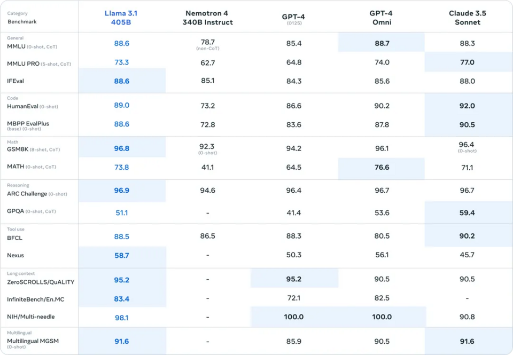Screen dimensions: 513x355
Task: Select Claude's highlighted HumanEval score 92.0
Action: (x=467, y=106)
